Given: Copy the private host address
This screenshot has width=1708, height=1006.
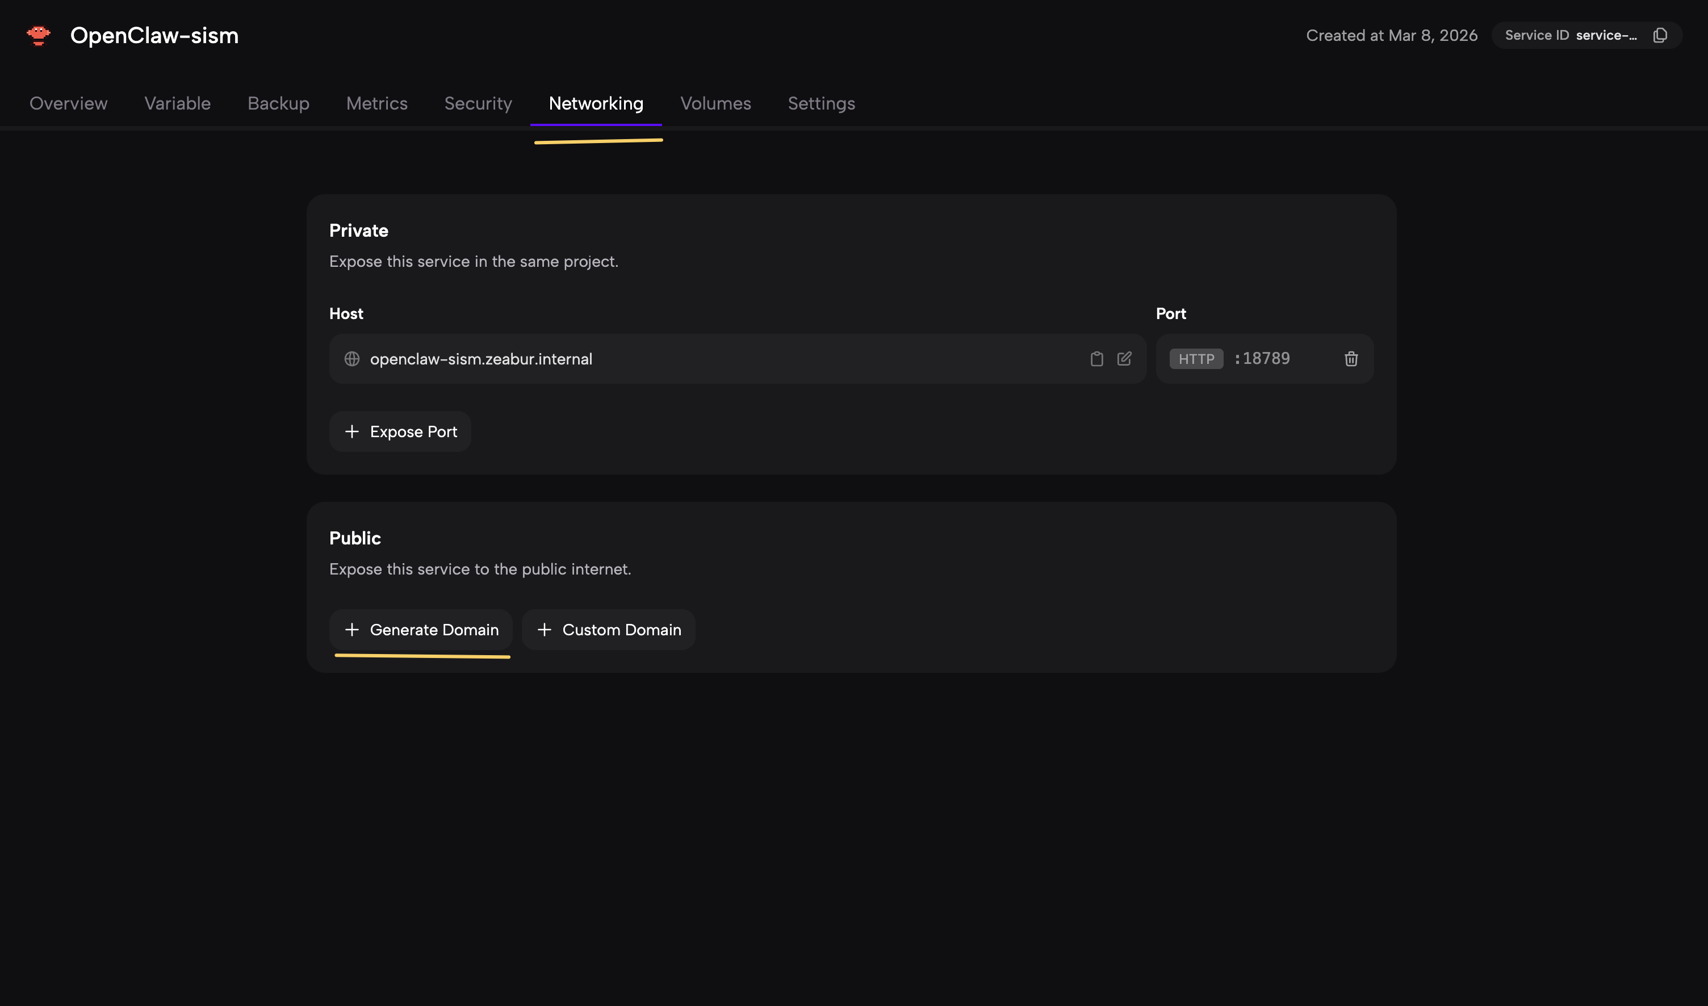Looking at the screenshot, I should (1096, 359).
